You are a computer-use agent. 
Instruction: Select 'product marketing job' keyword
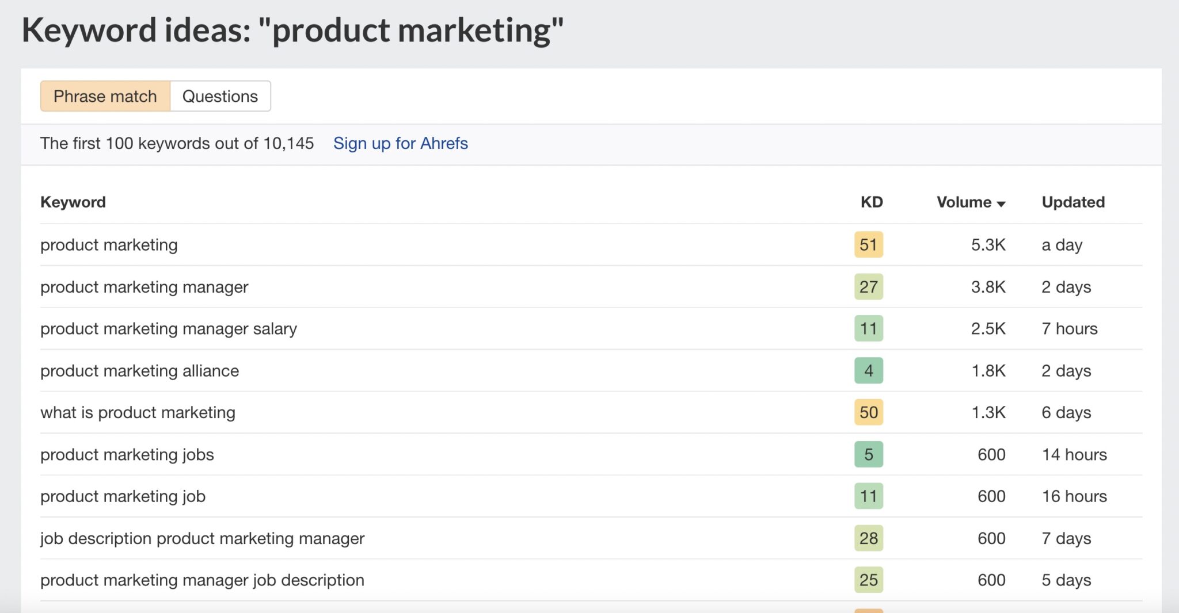123,497
